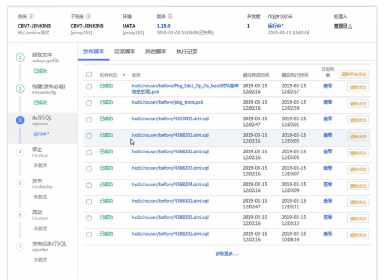The image size is (387, 280).
Task: Select step 1 circle 获取文件
Action: coord(21,58)
